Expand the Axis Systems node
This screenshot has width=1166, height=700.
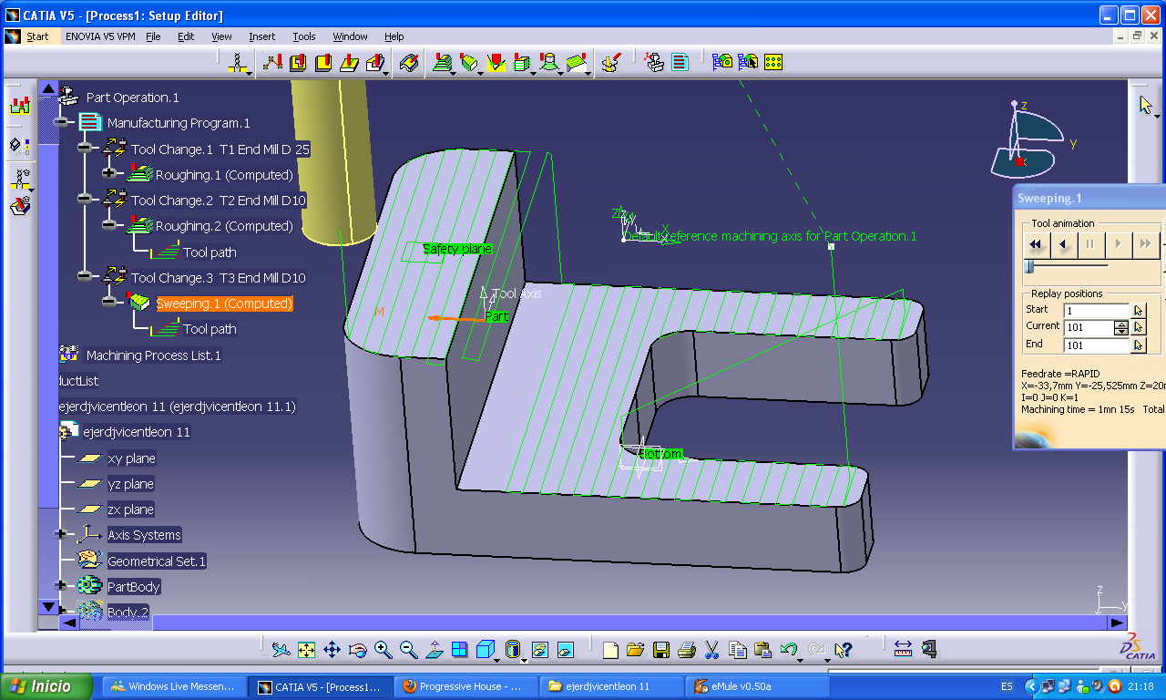click(x=61, y=534)
